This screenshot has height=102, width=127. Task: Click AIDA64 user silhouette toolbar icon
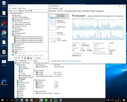click(x=28, y=58)
